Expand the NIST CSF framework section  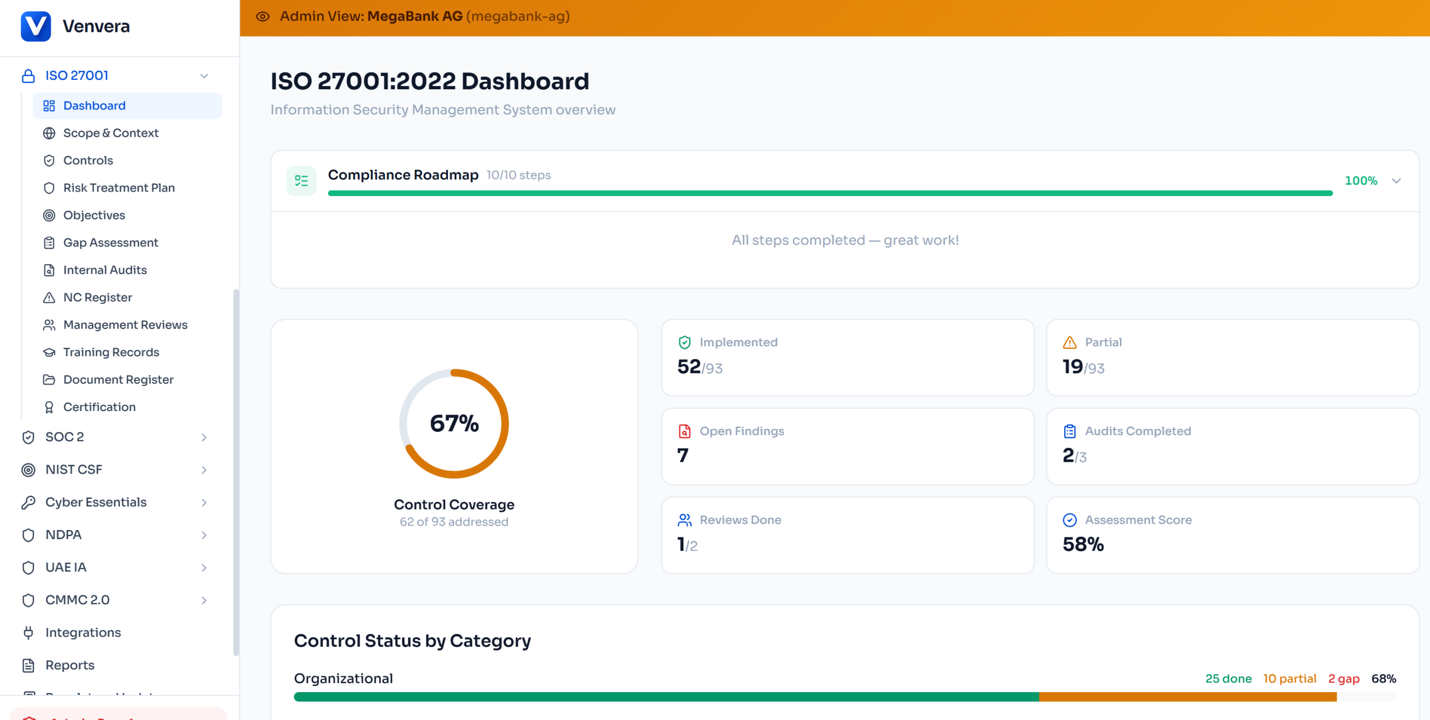coord(204,470)
